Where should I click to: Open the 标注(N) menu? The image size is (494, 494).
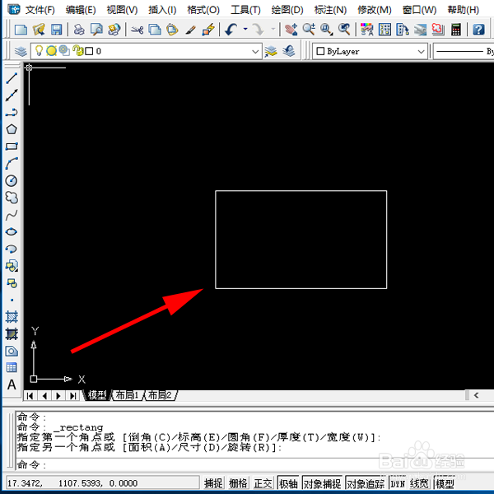330,10
